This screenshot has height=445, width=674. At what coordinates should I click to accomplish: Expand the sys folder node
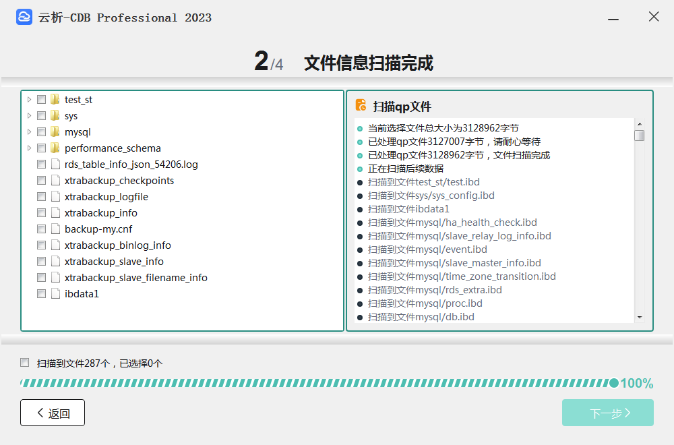(x=29, y=116)
